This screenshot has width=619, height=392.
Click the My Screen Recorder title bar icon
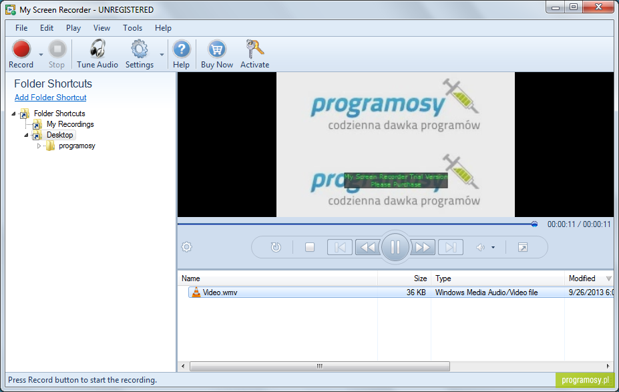coord(11,10)
